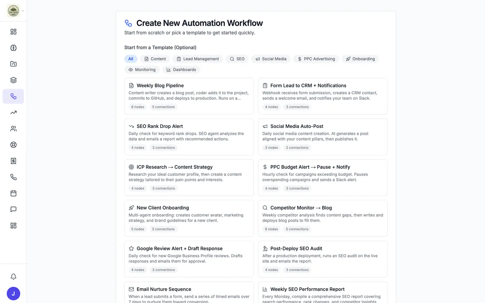485x303 pixels.
Task: Click '6 nodes' badge on Weekly Blog Pipeline
Action: point(138,107)
